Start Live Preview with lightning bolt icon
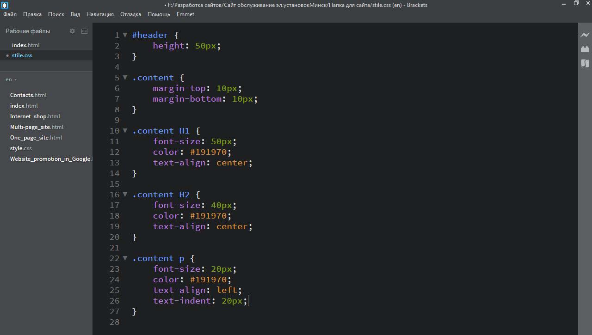This screenshot has height=335, width=592. 585,35
